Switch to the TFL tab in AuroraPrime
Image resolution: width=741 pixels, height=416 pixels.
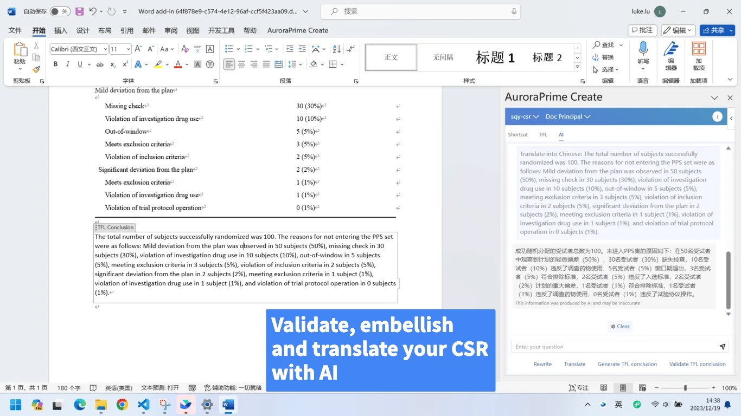pos(543,134)
